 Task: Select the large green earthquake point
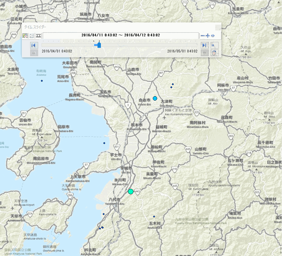(131, 192)
